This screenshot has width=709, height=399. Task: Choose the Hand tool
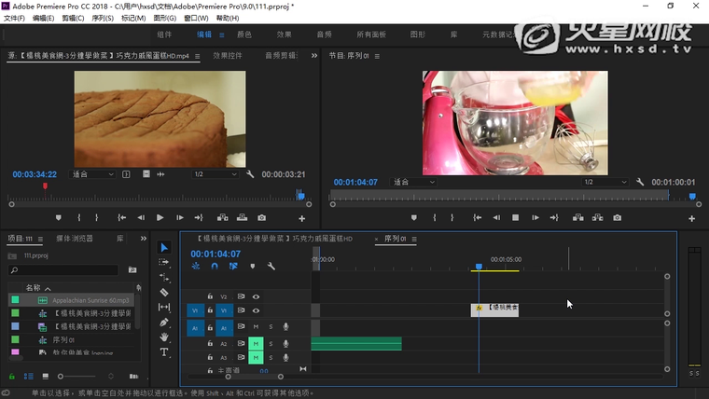[x=164, y=337]
